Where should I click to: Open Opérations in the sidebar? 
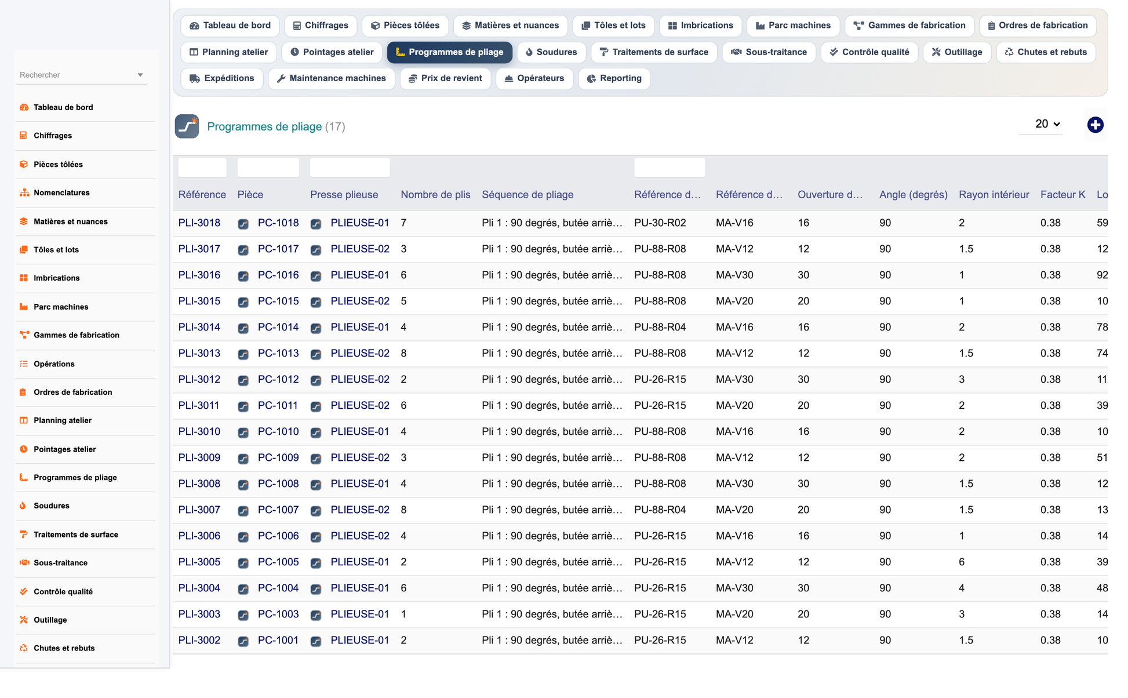tap(54, 364)
